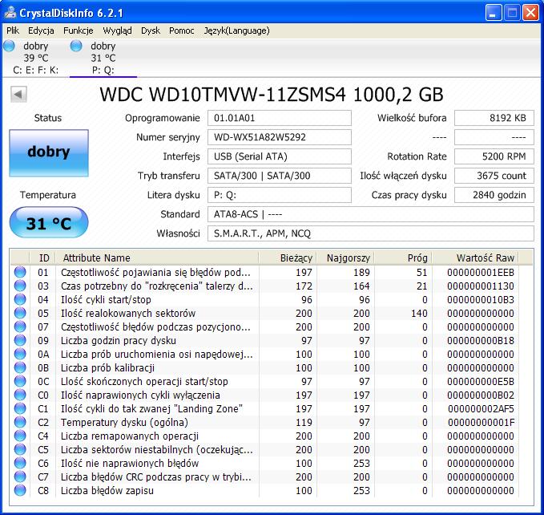Click the Standard field ATA8-ACS
Screen dimensions: 544x515
(370, 214)
